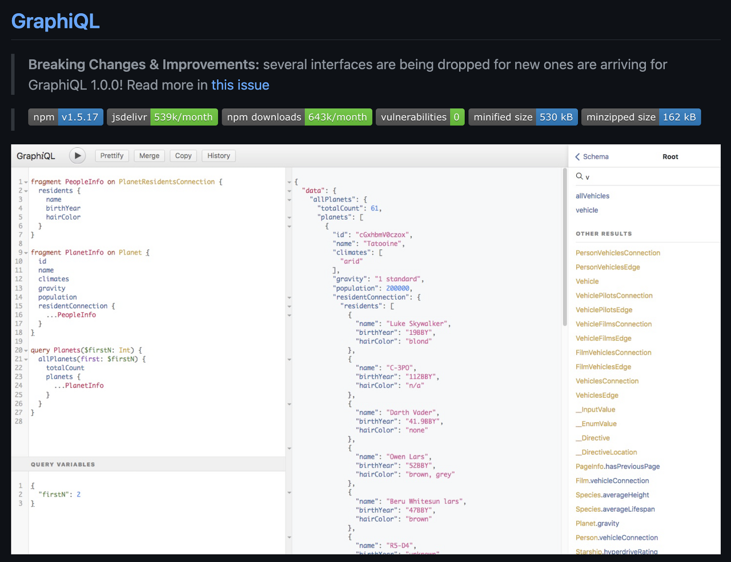Click 'hairColor' field on line 5
731x562 pixels.
click(x=63, y=217)
